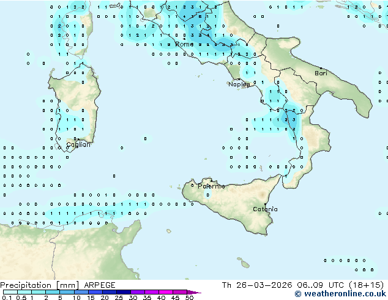The width and height of the screenshot is (388, 300).
Task: Pick the 30–35 mm purple legend swatch
Action: click(x=137, y=292)
